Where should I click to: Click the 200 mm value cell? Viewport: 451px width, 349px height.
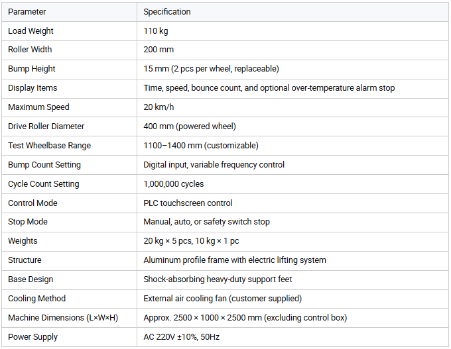pyautogui.click(x=159, y=50)
